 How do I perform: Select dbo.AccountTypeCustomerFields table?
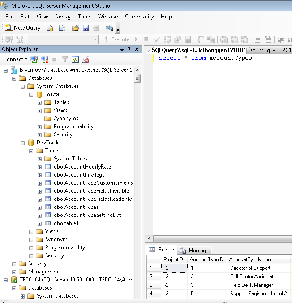point(93,183)
